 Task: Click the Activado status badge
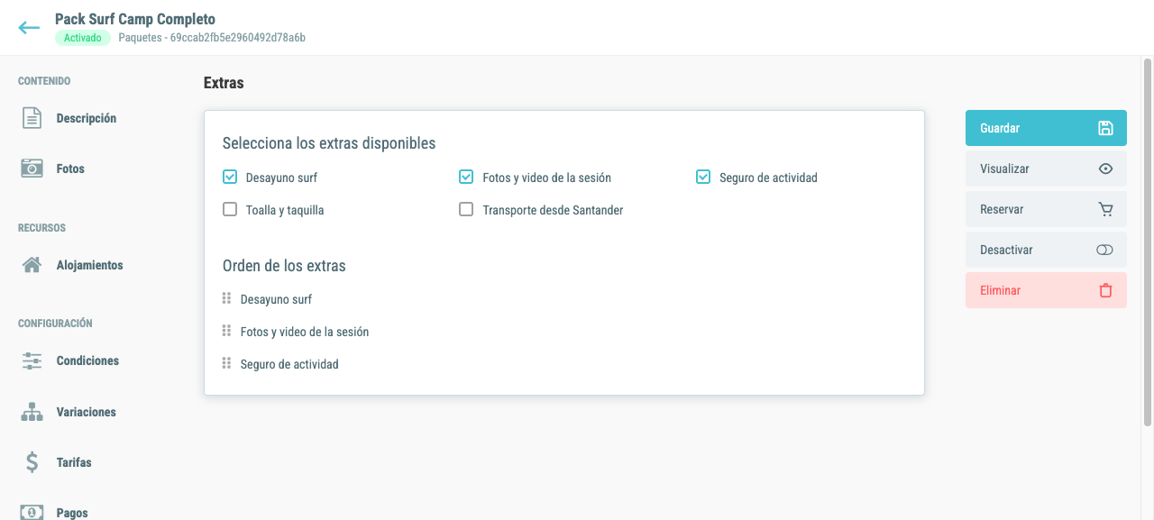coord(83,38)
